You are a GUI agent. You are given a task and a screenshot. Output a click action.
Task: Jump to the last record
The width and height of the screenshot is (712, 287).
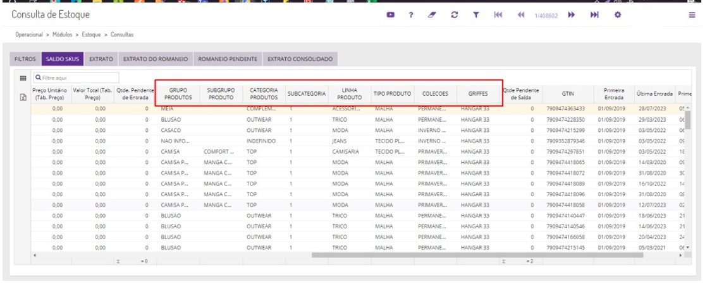click(594, 15)
